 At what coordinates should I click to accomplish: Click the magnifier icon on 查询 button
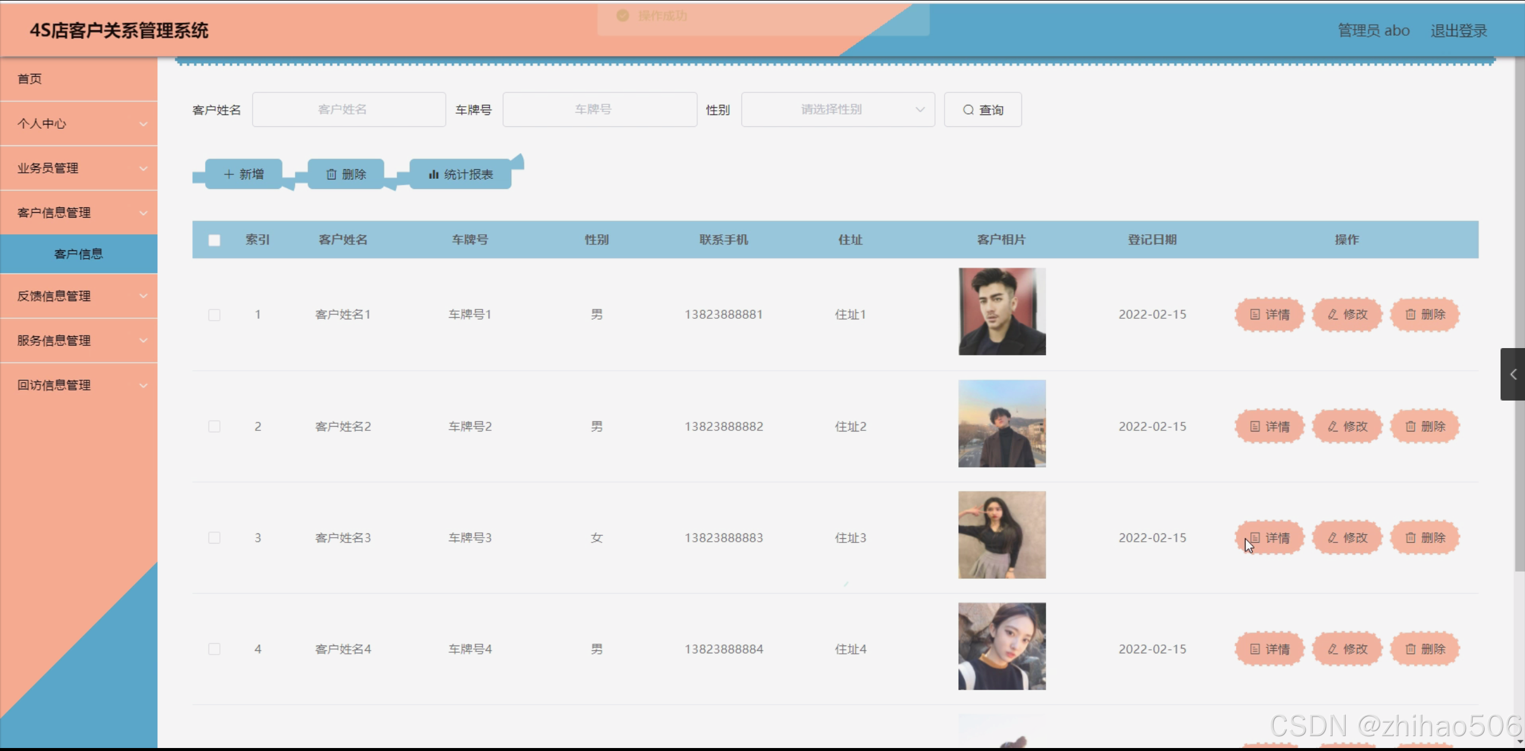[968, 109]
